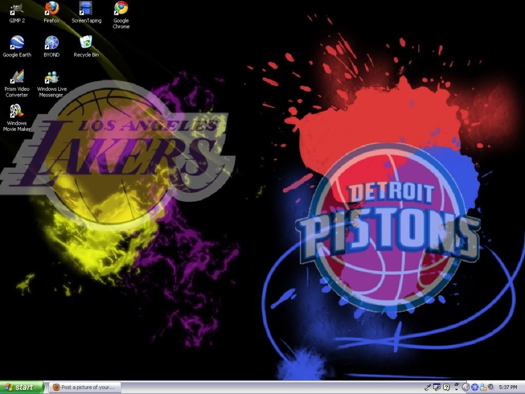This screenshot has width=525, height=394.
Task: Restore the 'Post a picture of your...' window
Action: click(85, 387)
